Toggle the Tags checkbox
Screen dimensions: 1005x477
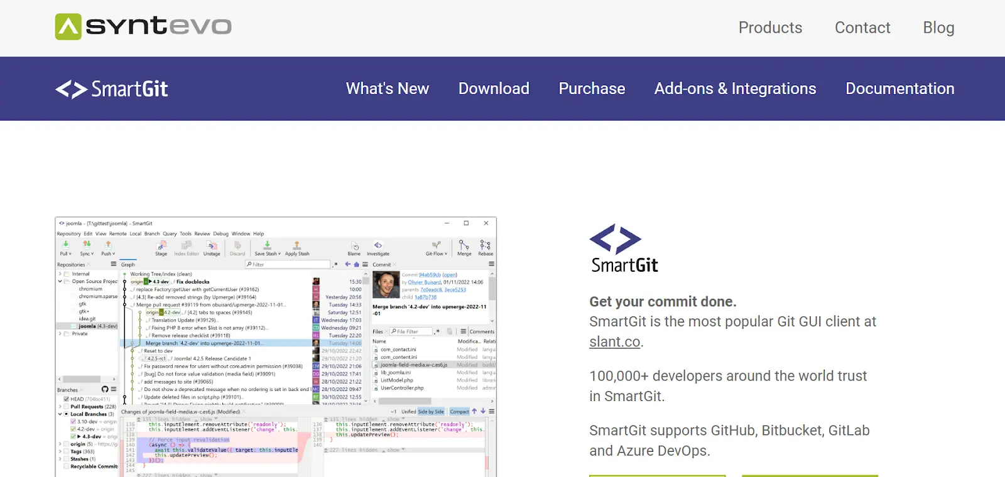pos(66,451)
